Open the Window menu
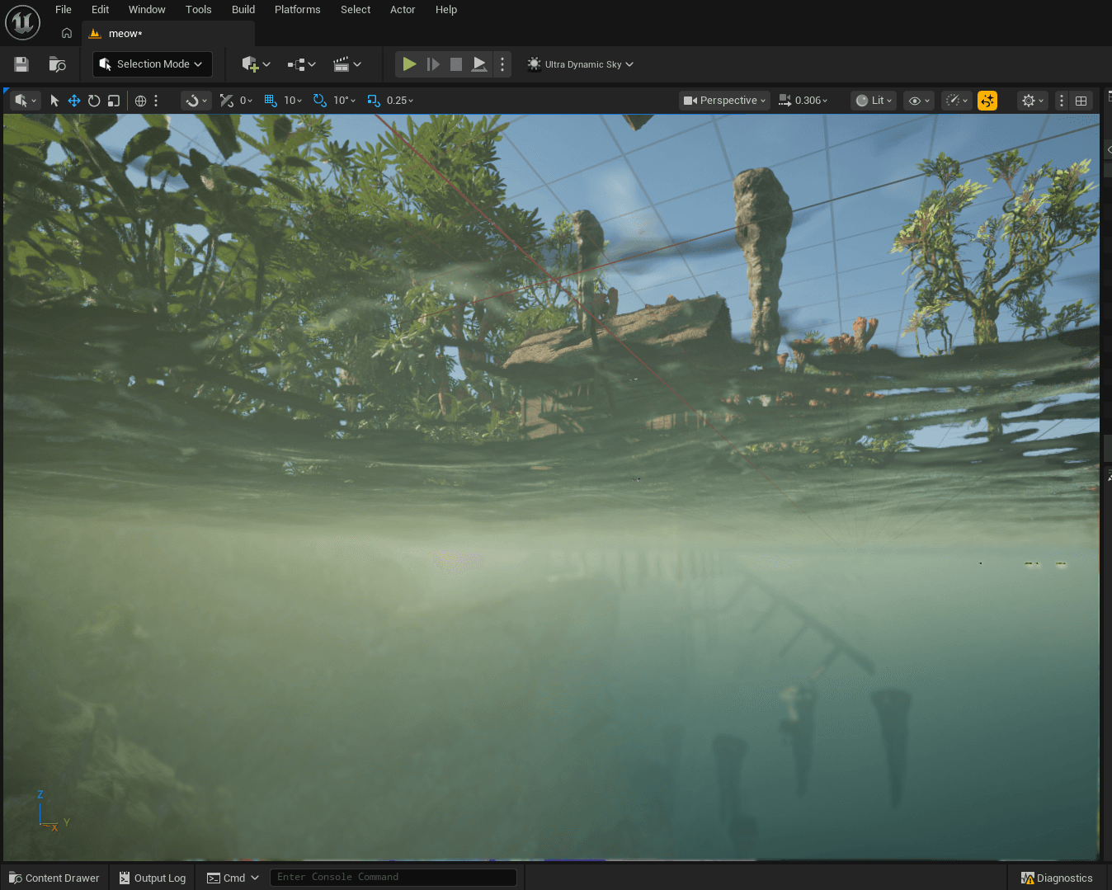This screenshot has width=1112, height=890. [147, 10]
